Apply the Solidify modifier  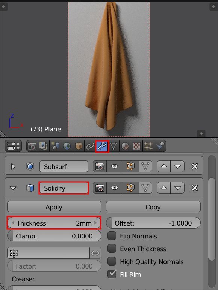(x=54, y=207)
